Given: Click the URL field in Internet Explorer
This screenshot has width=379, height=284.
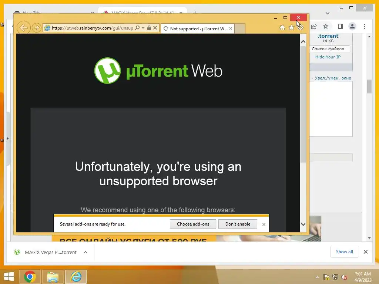Looking at the screenshot, I should point(92,28).
